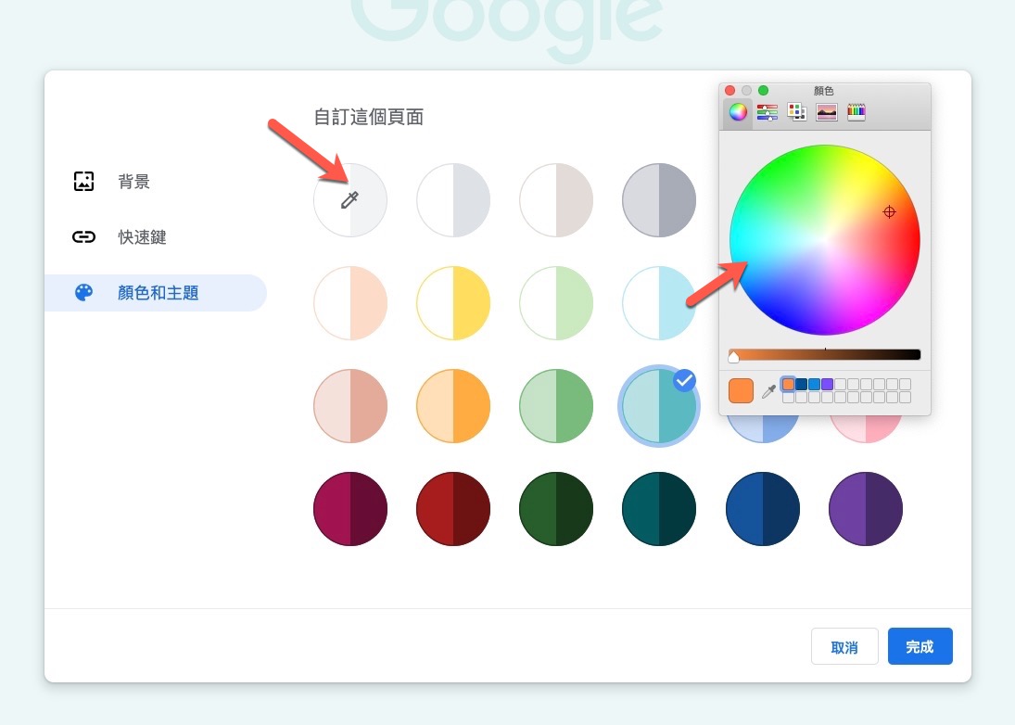Switch to the Color Wheel picker tab

[738, 112]
